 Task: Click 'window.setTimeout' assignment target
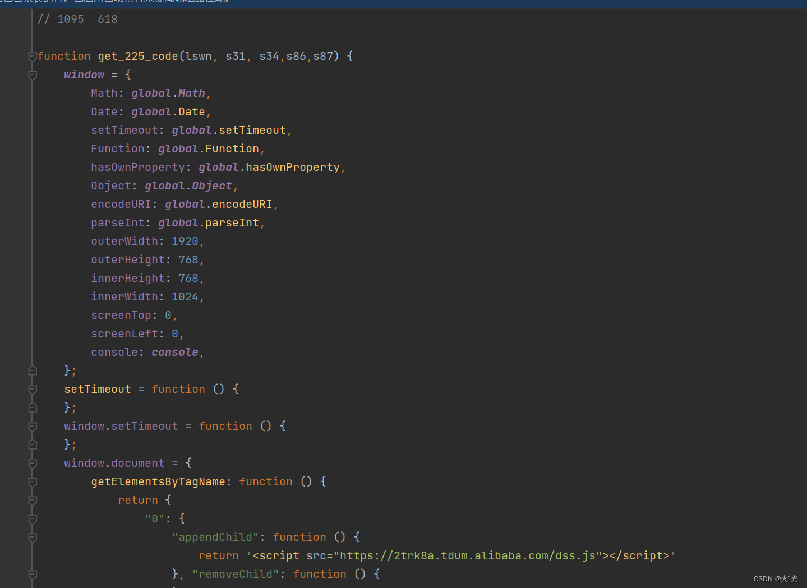[121, 426]
